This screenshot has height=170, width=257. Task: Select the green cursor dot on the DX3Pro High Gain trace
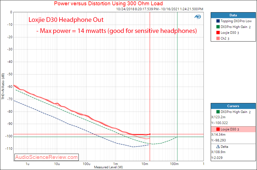pos(177,137)
